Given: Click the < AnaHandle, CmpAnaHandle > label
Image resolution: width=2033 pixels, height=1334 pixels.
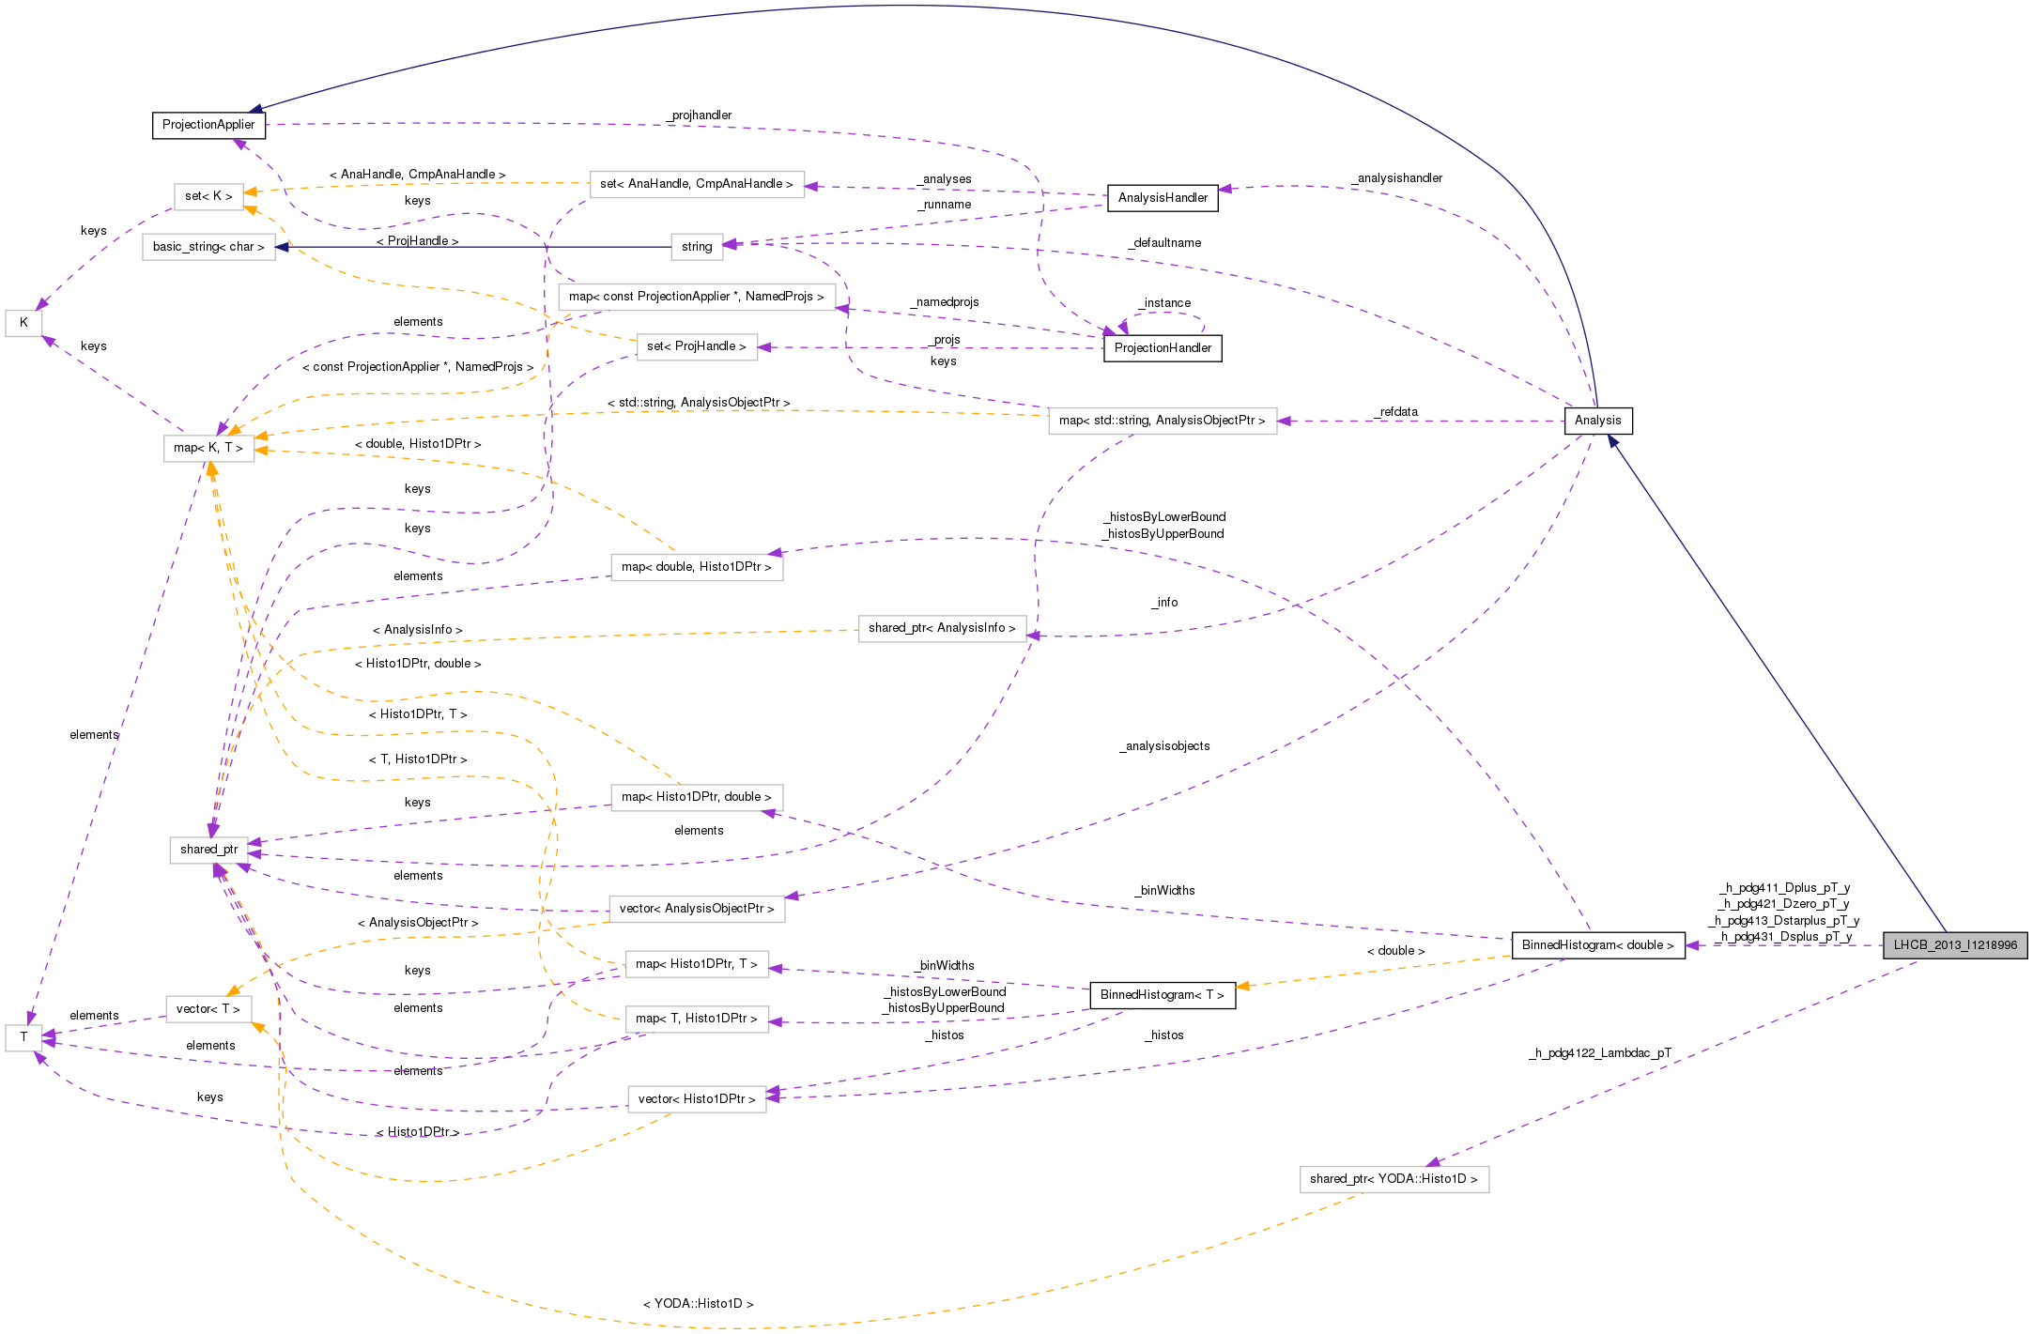Looking at the screenshot, I should (417, 175).
